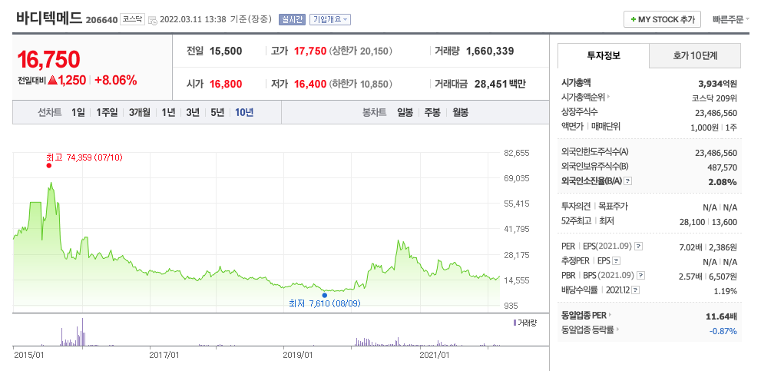
Task: Select the 3년 line chart period
Action: pyautogui.click(x=193, y=113)
